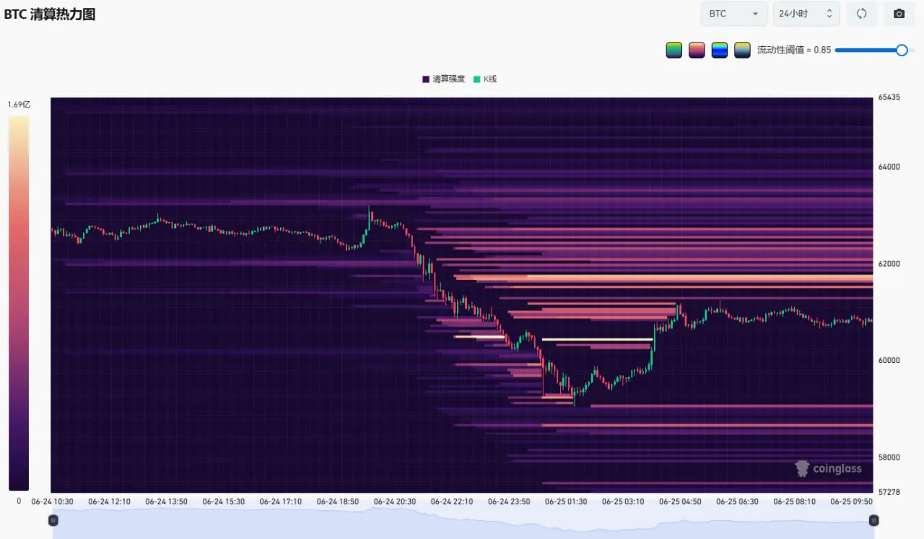924x539 pixels.
Task: Click the 58000 price axis label
Action: [889, 457]
